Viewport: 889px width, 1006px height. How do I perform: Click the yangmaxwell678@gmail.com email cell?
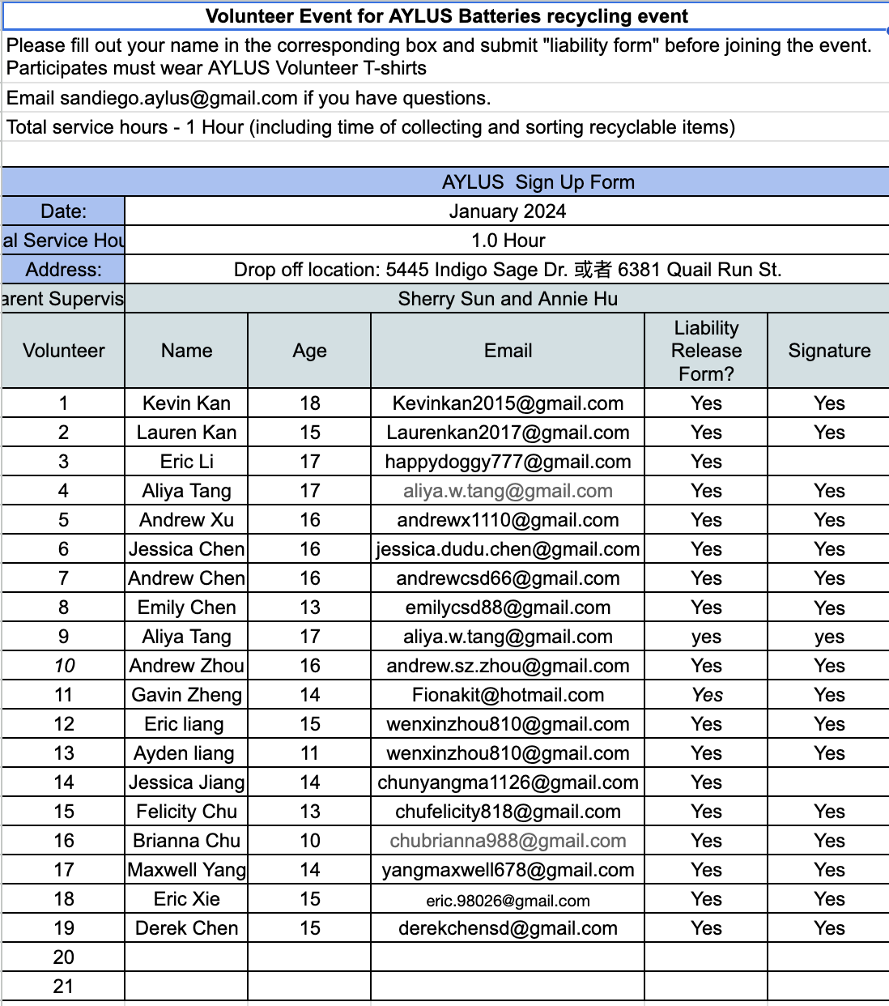[x=508, y=870]
